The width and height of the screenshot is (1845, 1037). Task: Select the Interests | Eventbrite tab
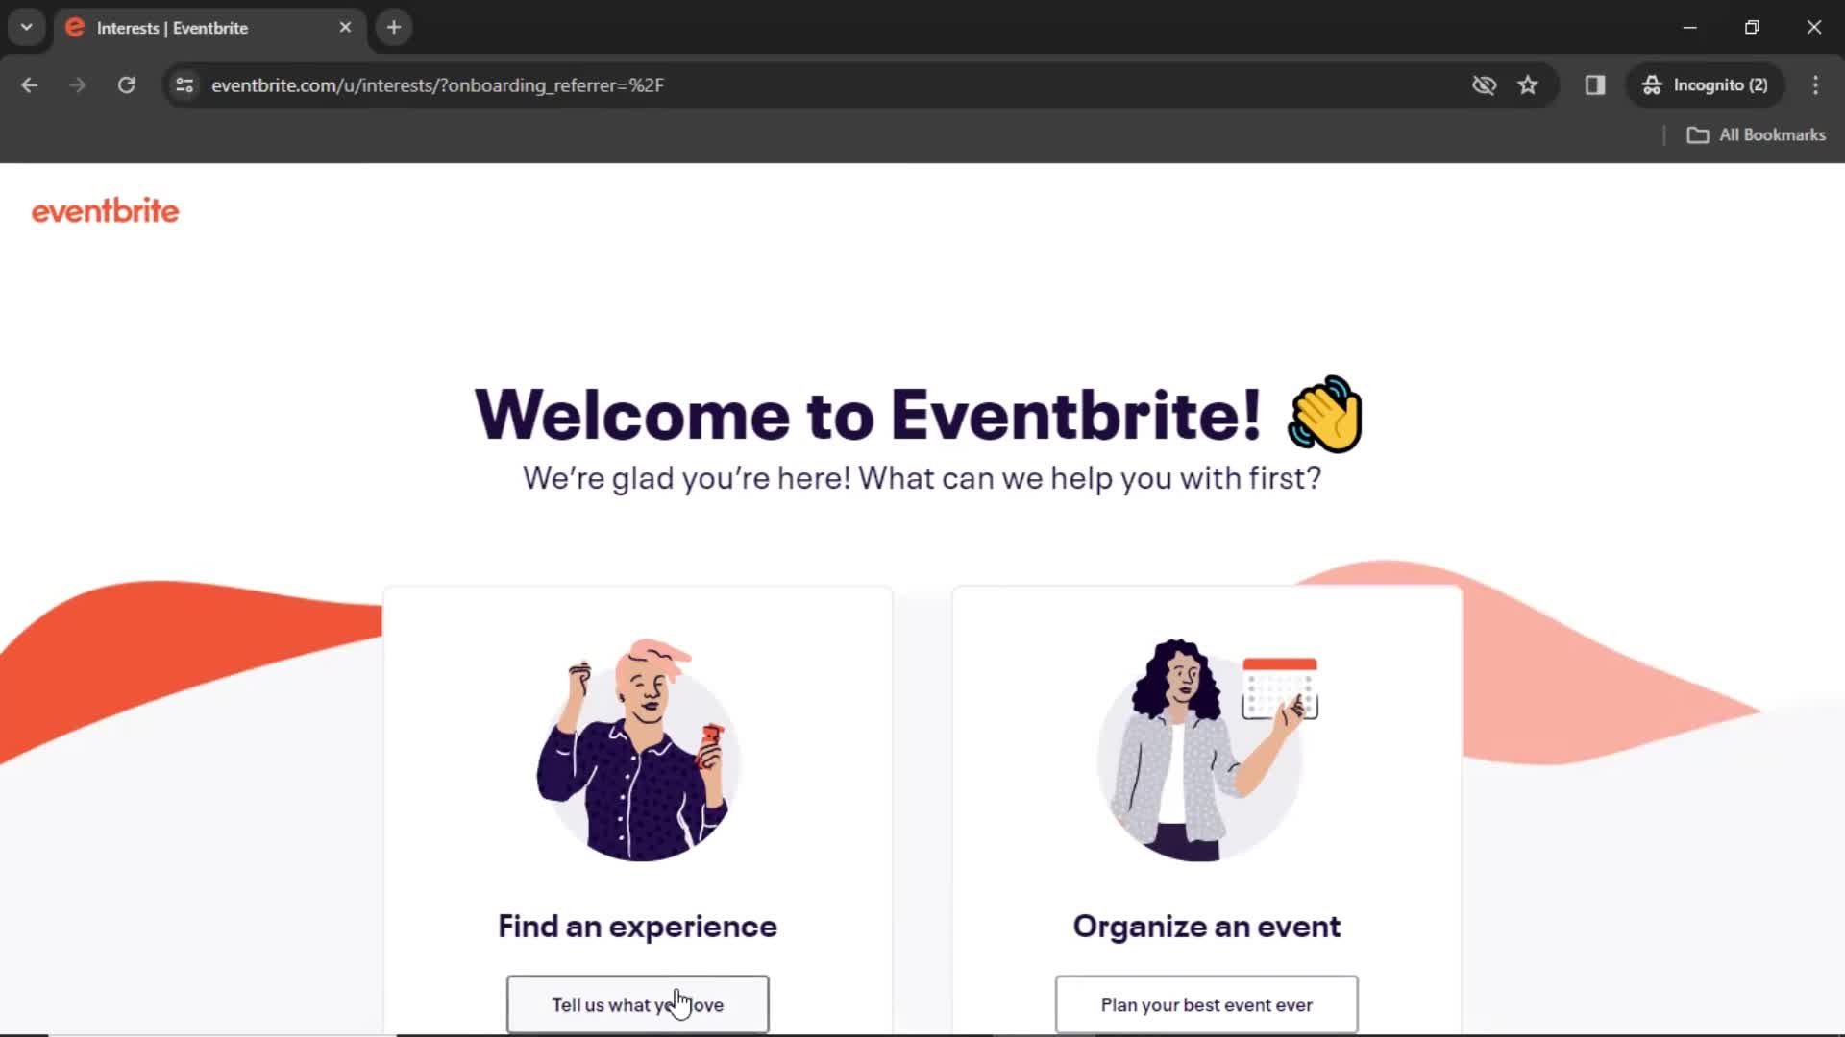coord(209,28)
